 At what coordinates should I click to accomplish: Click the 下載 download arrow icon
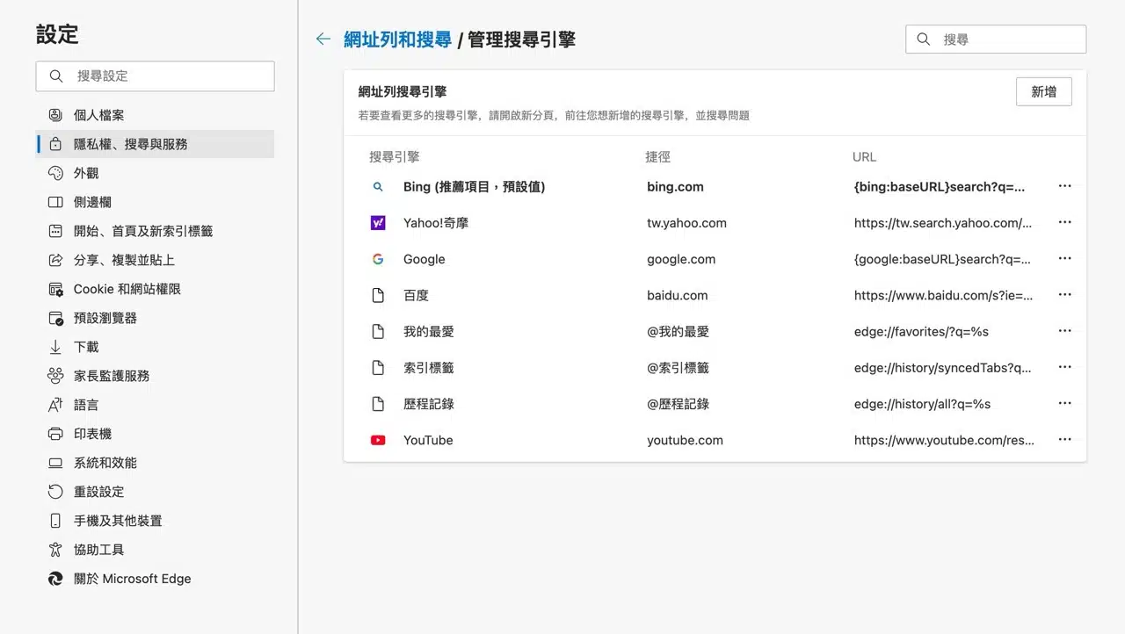[x=55, y=347]
